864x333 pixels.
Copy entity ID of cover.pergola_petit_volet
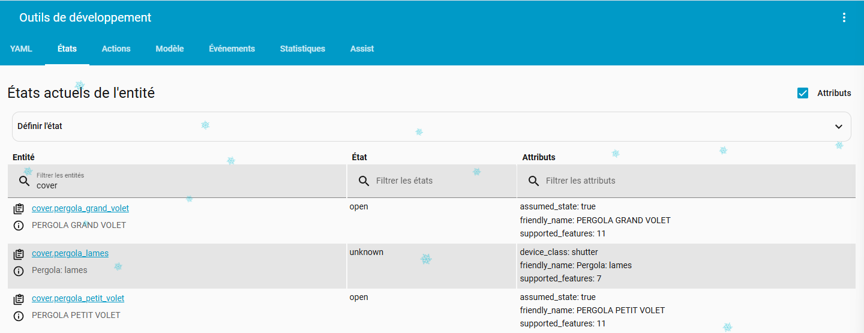[x=19, y=299]
